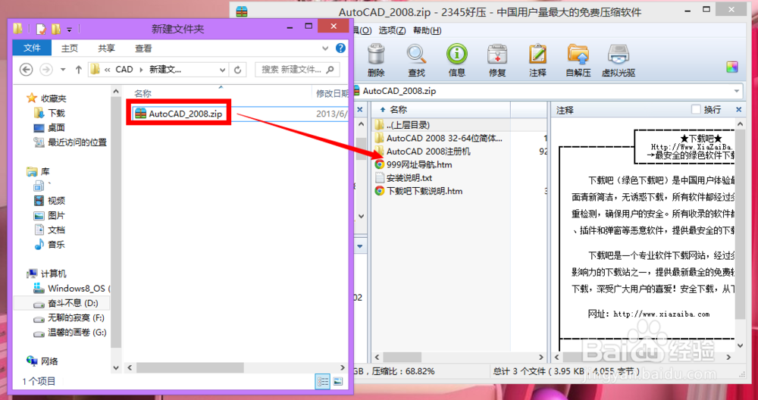Open the 主页 ribbon tab
Viewport: 758px width, 400px height.
pyautogui.click(x=70, y=48)
